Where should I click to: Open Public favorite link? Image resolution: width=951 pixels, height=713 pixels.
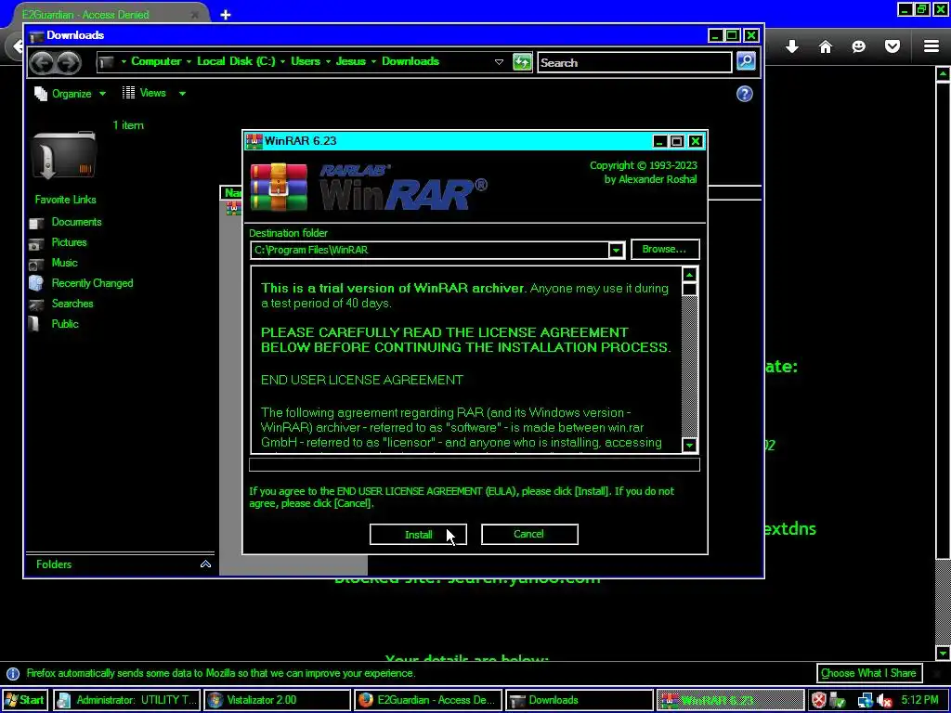point(65,324)
